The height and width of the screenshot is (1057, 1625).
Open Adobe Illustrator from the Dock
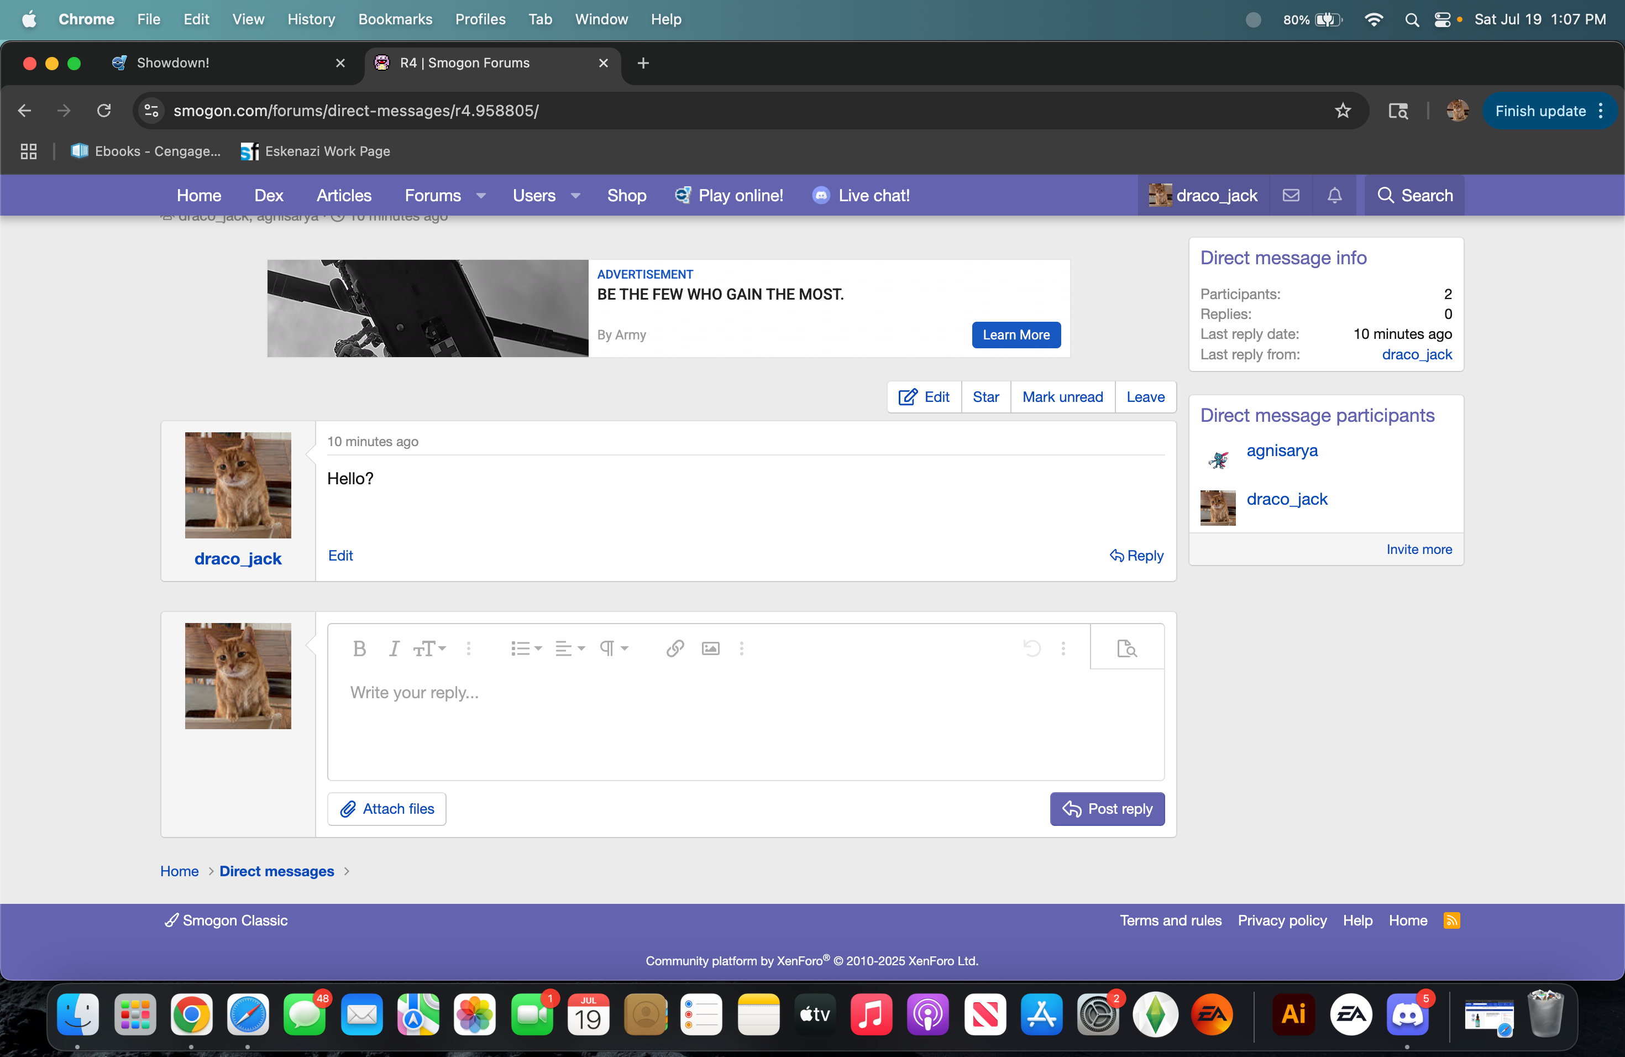pyautogui.click(x=1292, y=1014)
